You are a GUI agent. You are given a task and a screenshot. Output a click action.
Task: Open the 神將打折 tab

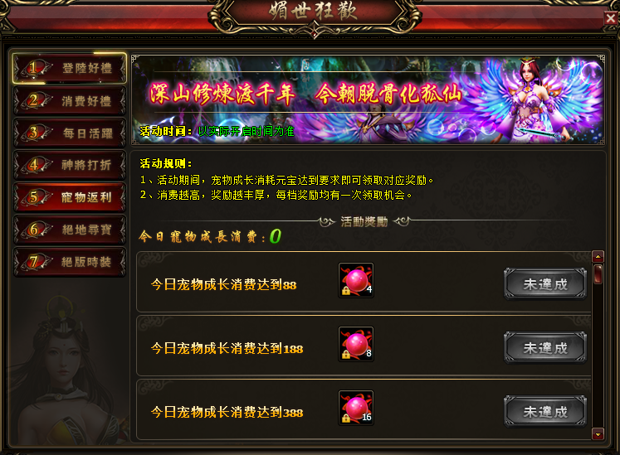[70, 165]
